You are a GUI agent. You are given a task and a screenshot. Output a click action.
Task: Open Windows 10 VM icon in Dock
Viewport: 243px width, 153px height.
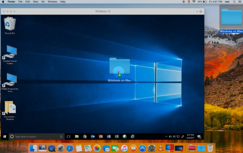179,148
